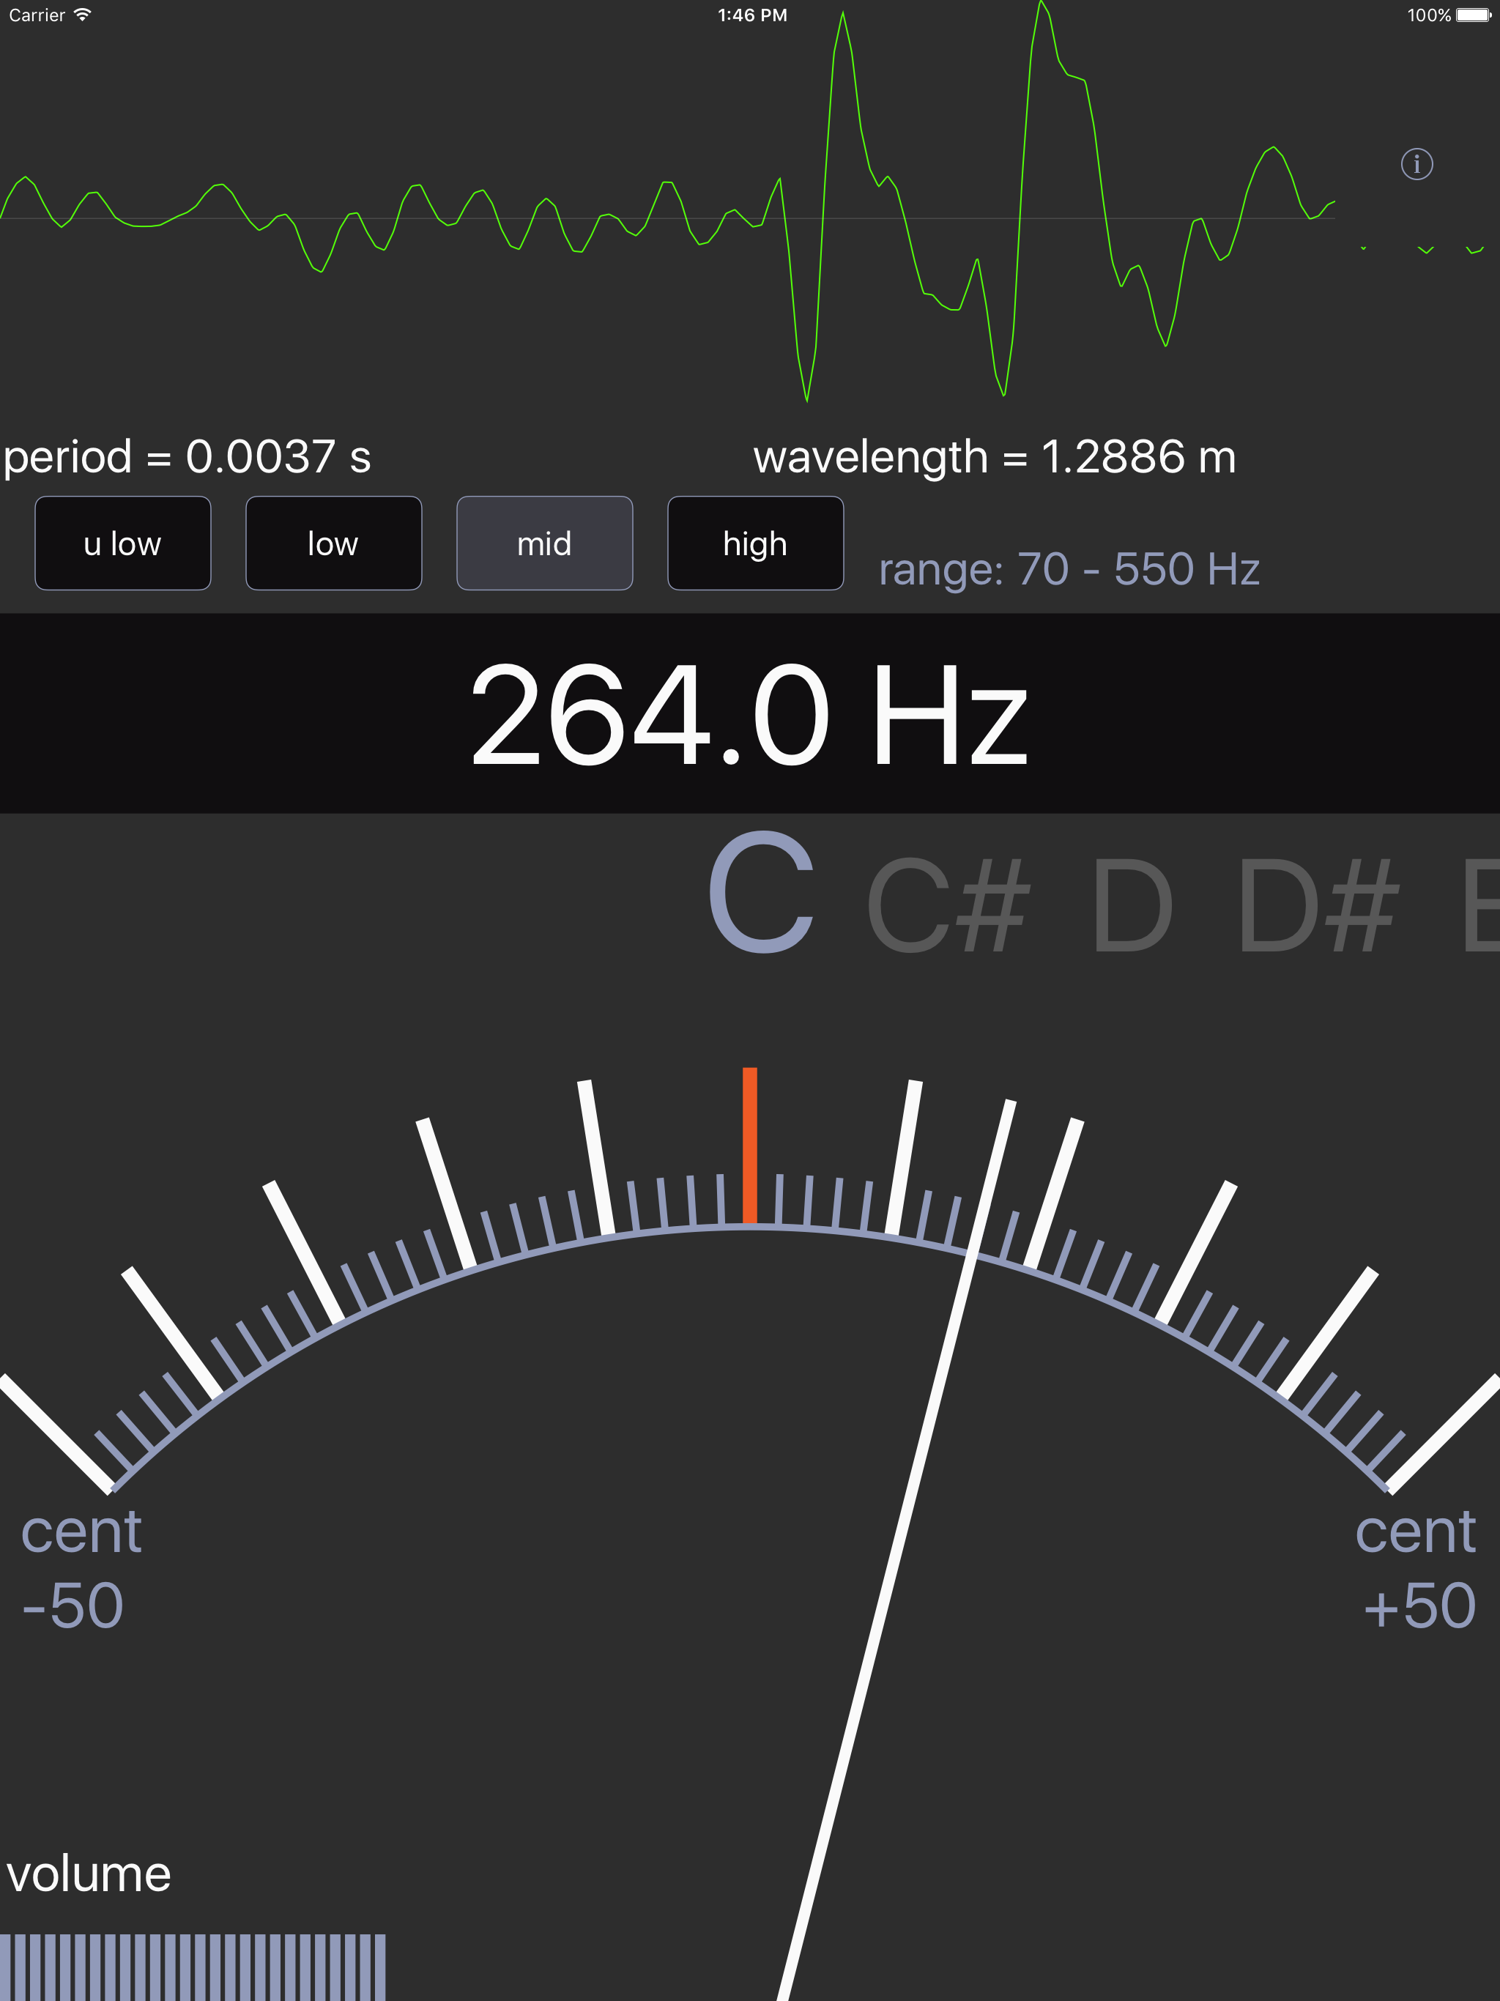Select the "low" range mode
This screenshot has height=2001, width=1500.
[x=333, y=543]
